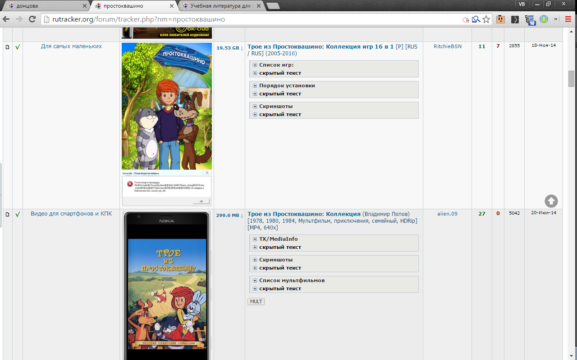Click the seeders count 11
This screenshot has height=360, width=577.
pyautogui.click(x=482, y=46)
